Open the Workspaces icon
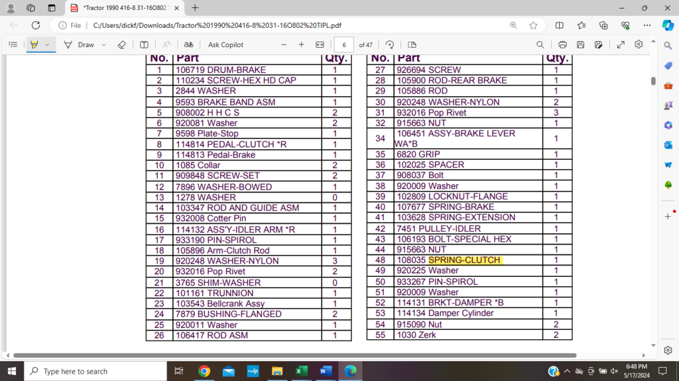The image size is (679, 381). 31,8
